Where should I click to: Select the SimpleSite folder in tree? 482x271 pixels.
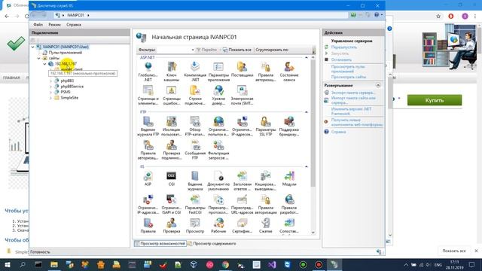pos(69,98)
